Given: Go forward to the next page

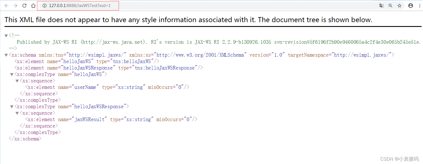Looking at the screenshot, I should click(15, 6).
